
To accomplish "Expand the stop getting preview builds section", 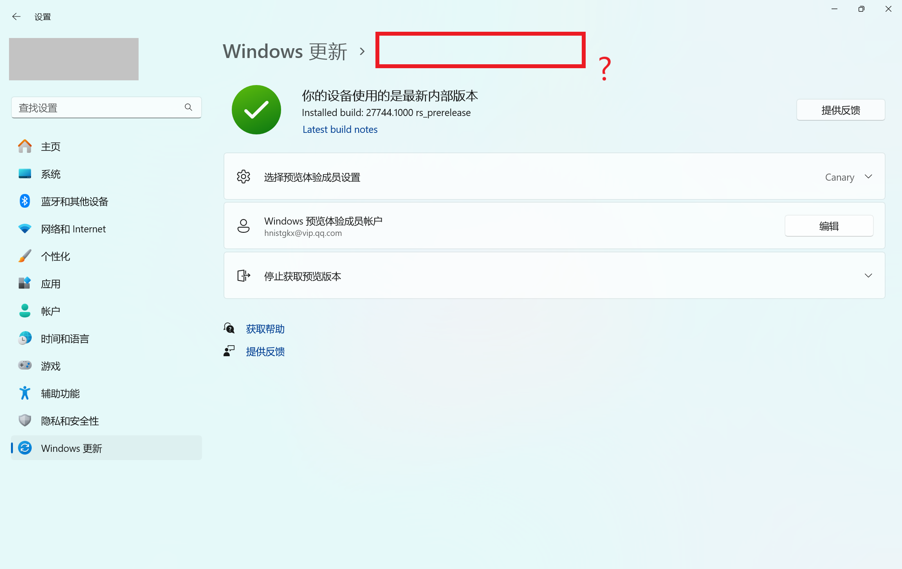I will 868,275.
